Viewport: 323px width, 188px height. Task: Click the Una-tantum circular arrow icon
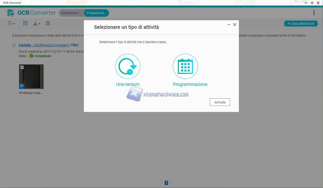click(x=128, y=67)
